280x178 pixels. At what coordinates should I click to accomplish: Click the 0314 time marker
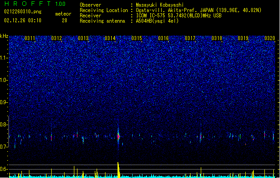point(110,38)
